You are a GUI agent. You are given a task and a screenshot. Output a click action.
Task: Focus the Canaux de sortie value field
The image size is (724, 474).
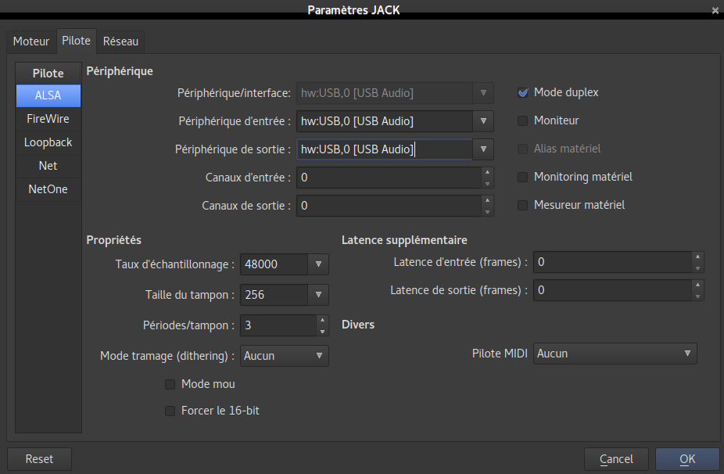(389, 206)
